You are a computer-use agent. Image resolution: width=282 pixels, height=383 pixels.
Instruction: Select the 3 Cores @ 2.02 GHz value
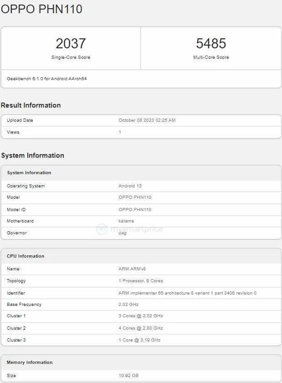141,316
